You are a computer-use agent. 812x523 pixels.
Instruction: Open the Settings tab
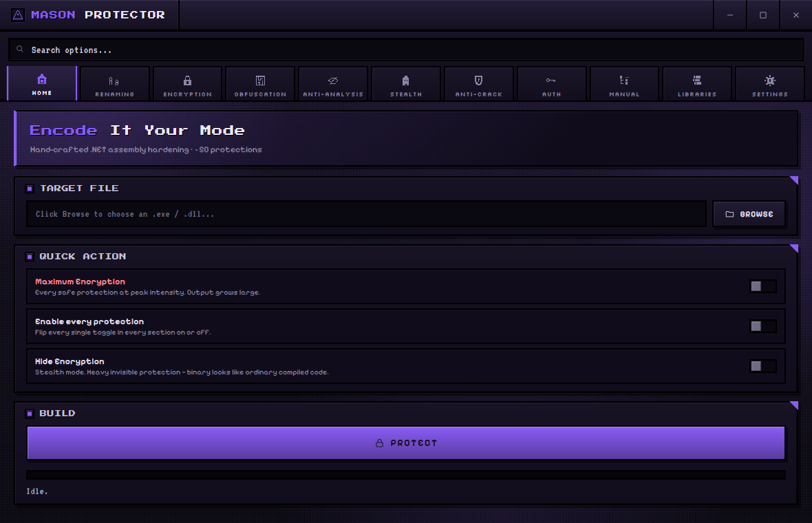pyautogui.click(x=770, y=83)
